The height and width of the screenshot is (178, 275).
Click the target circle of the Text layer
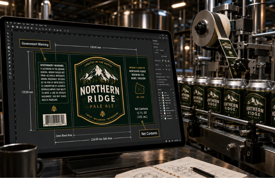[174, 106]
